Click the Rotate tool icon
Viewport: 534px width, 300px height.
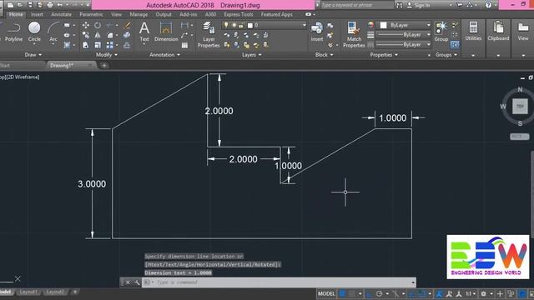click(x=98, y=25)
